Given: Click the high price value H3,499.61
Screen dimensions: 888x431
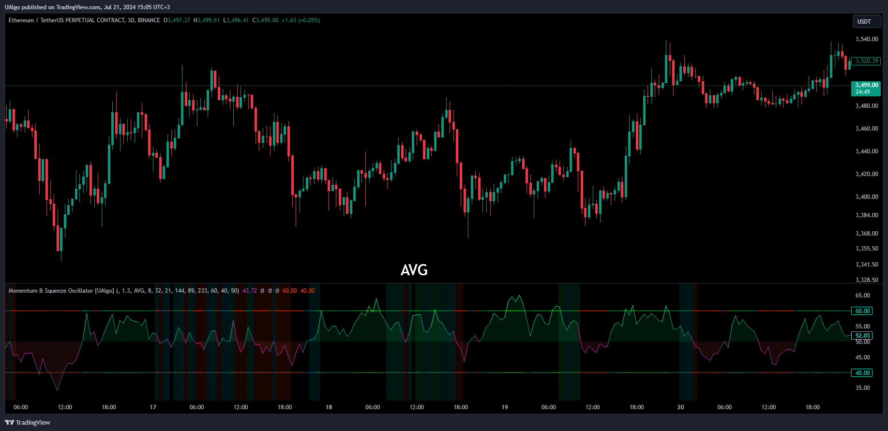Looking at the screenshot, I should click(x=207, y=20).
